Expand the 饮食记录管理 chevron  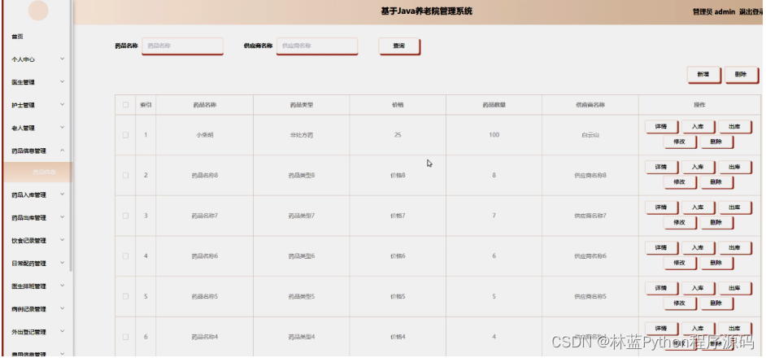click(63, 240)
